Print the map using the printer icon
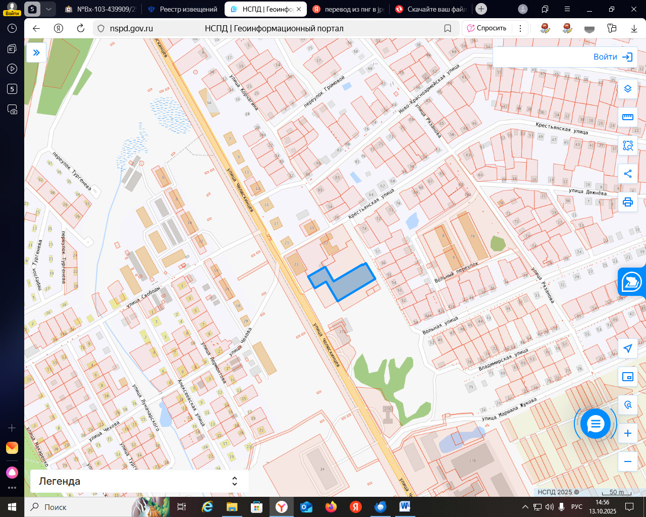Image resolution: width=646 pixels, height=517 pixels. tap(628, 202)
